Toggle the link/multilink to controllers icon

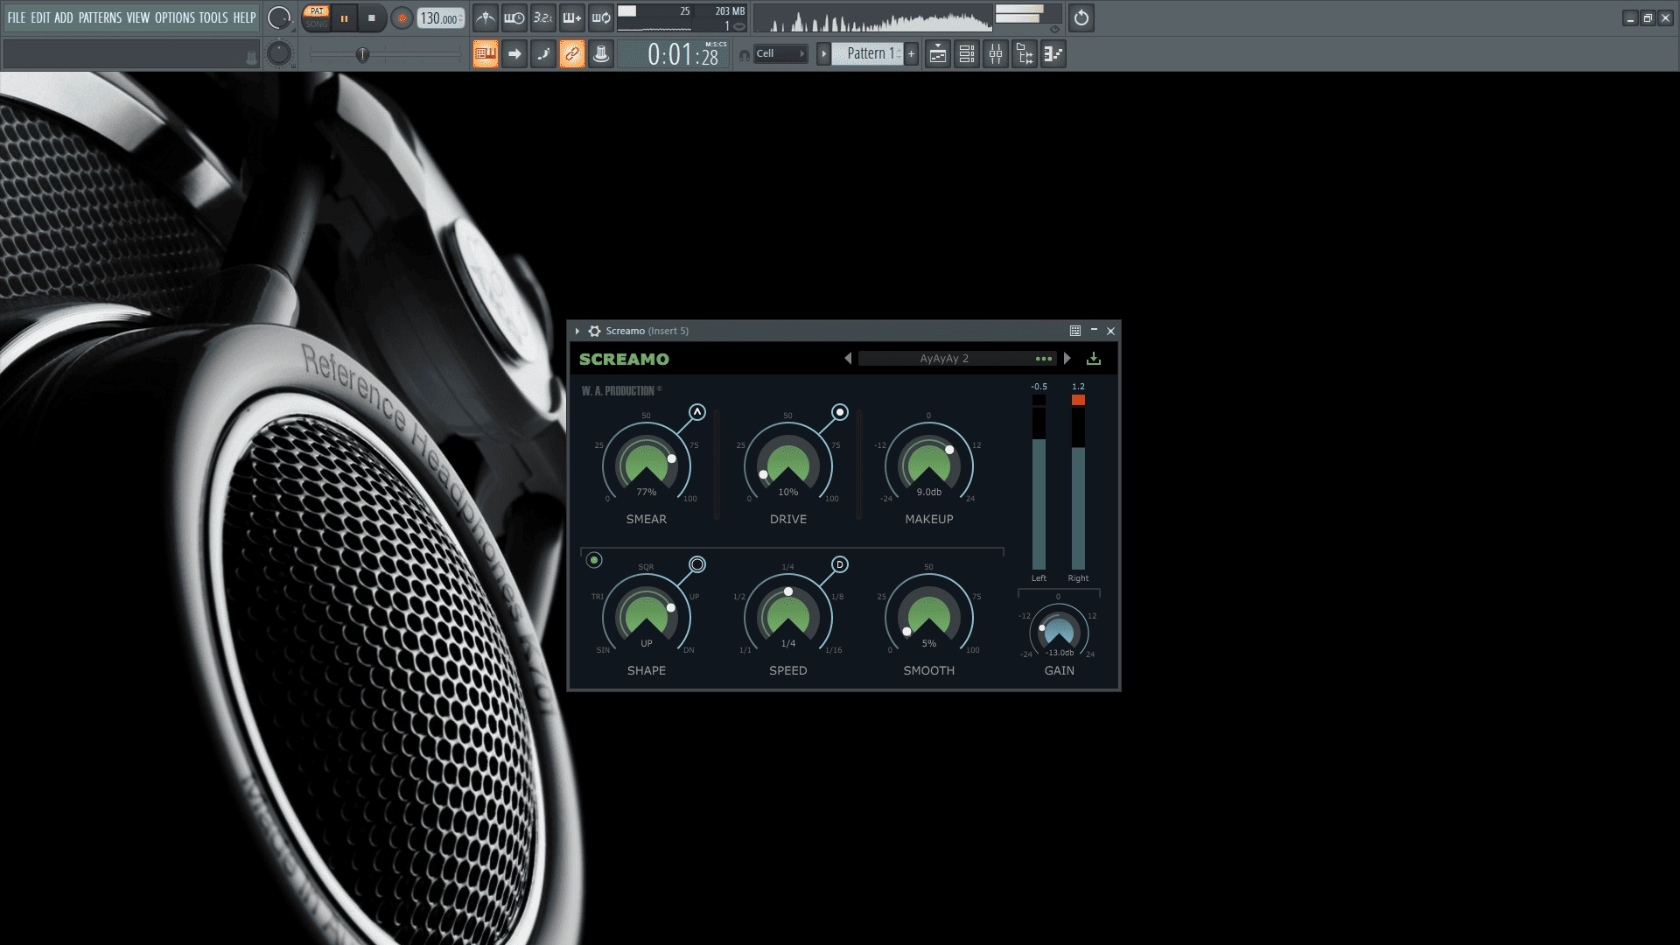[x=572, y=54]
